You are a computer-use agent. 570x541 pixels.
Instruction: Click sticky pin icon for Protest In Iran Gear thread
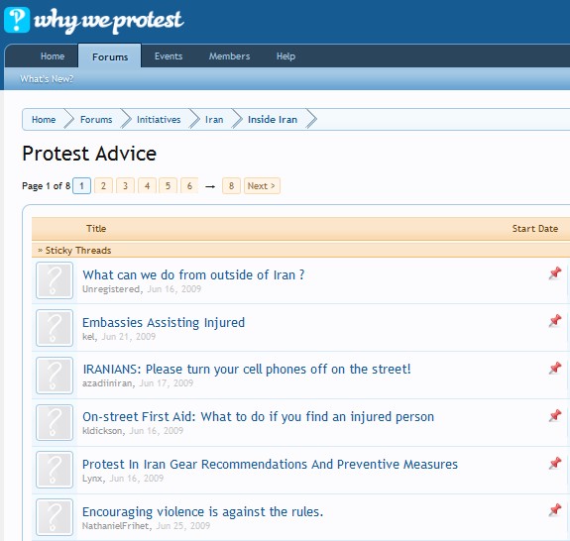555,463
